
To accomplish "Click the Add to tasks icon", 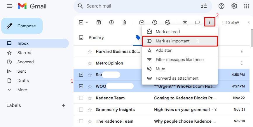I will click(167, 22).
